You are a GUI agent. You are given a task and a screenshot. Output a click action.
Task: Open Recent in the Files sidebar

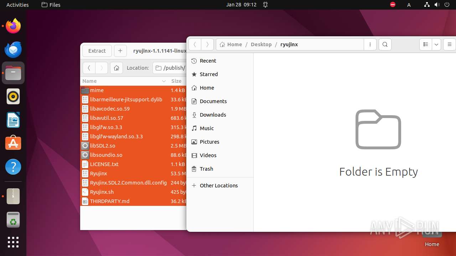click(x=220, y=61)
